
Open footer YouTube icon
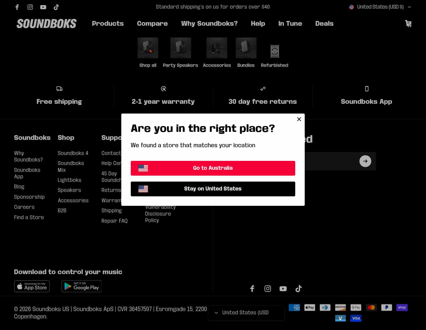point(283,289)
